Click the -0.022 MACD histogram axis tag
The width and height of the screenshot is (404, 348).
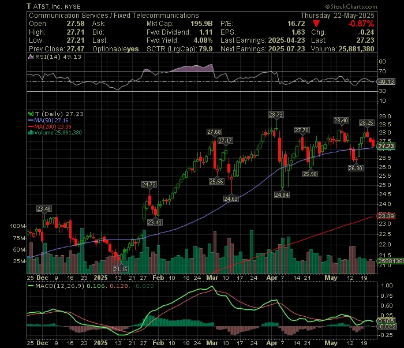click(x=386, y=327)
